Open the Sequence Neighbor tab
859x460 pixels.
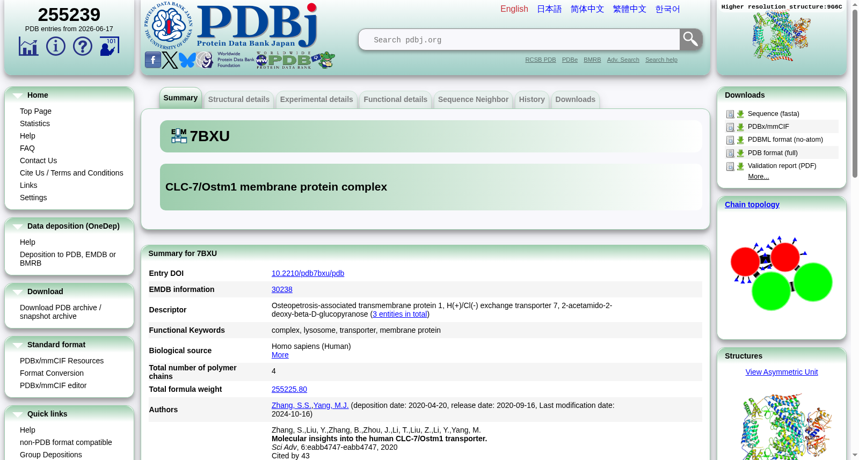473,99
